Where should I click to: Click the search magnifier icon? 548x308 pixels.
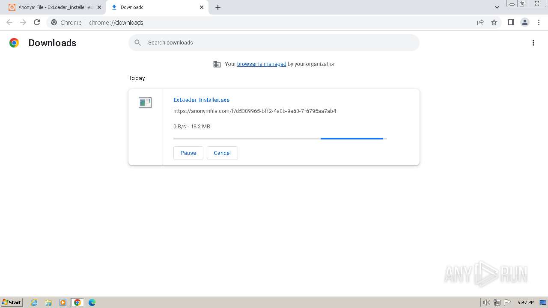point(137,43)
